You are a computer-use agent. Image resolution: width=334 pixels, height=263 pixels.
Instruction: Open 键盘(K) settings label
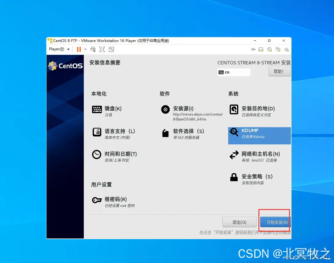tap(113, 109)
